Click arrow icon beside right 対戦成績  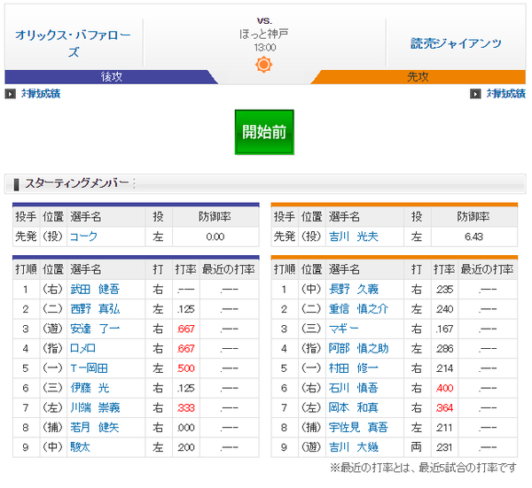pyautogui.click(x=475, y=94)
